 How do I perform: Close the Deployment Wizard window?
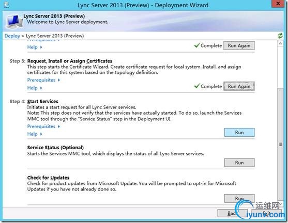(278, 4)
